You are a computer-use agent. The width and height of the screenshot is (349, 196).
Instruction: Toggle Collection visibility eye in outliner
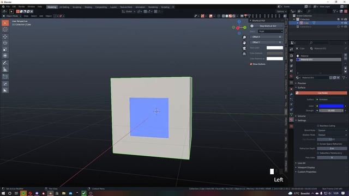pyautogui.click(x=342, y=20)
